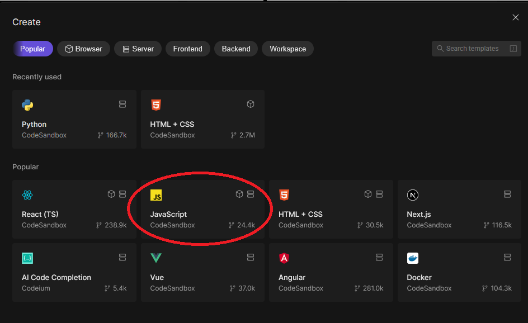This screenshot has width=528, height=323.
Task: Click the React atom logo icon
Action: click(x=27, y=195)
